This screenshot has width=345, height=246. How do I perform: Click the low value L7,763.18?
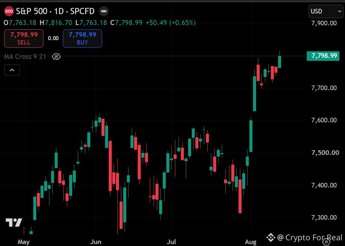point(91,23)
